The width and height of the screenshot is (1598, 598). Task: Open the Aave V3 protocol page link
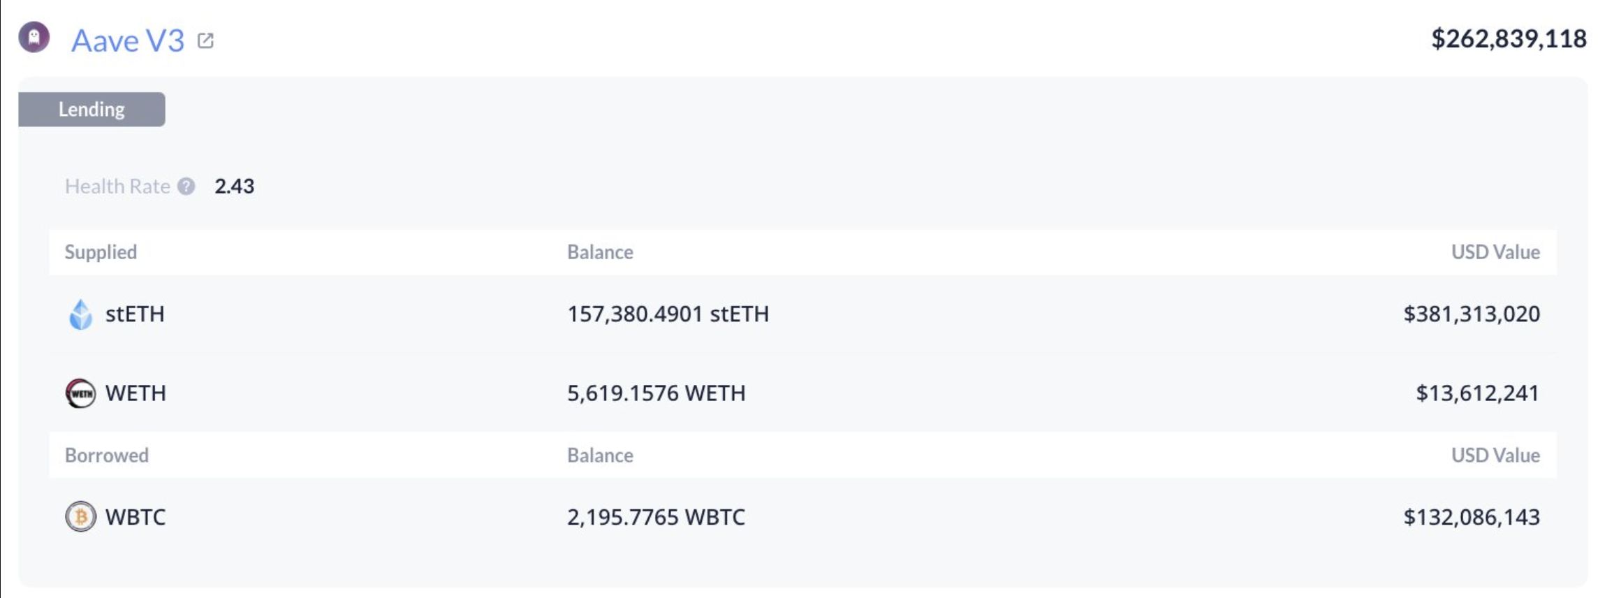(x=127, y=40)
